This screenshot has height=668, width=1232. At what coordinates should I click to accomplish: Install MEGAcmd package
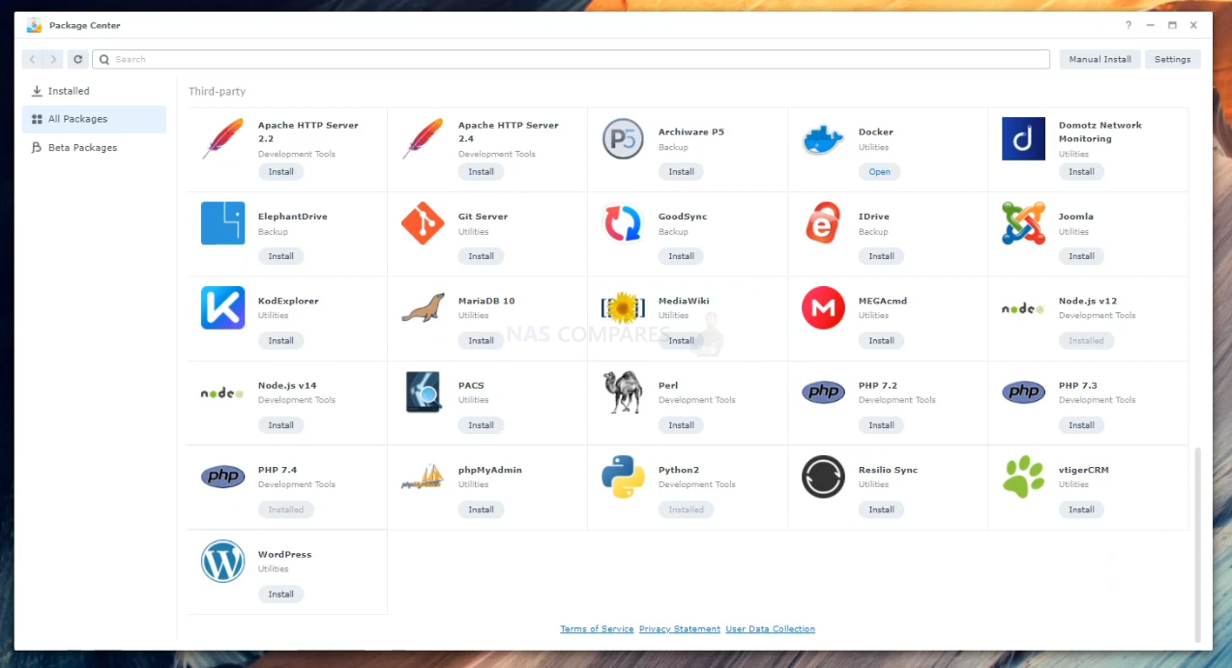[882, 340]
